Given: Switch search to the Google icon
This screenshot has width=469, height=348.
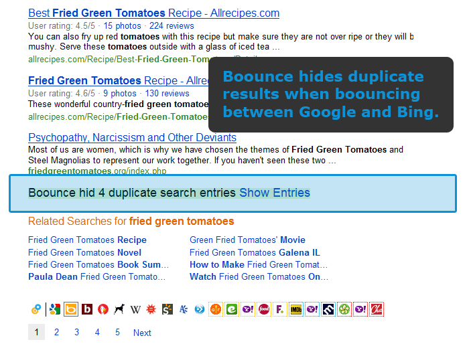Looking at the screenshot, I should point(55,309).
